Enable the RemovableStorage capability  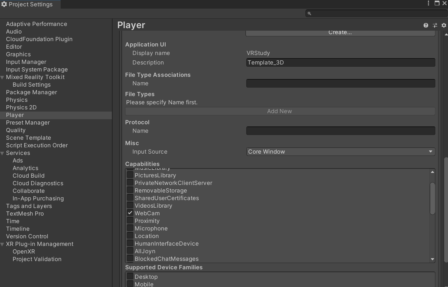tap(130, 190)
